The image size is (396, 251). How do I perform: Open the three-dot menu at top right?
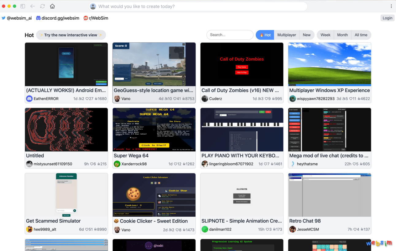click(x=391, y=6)
